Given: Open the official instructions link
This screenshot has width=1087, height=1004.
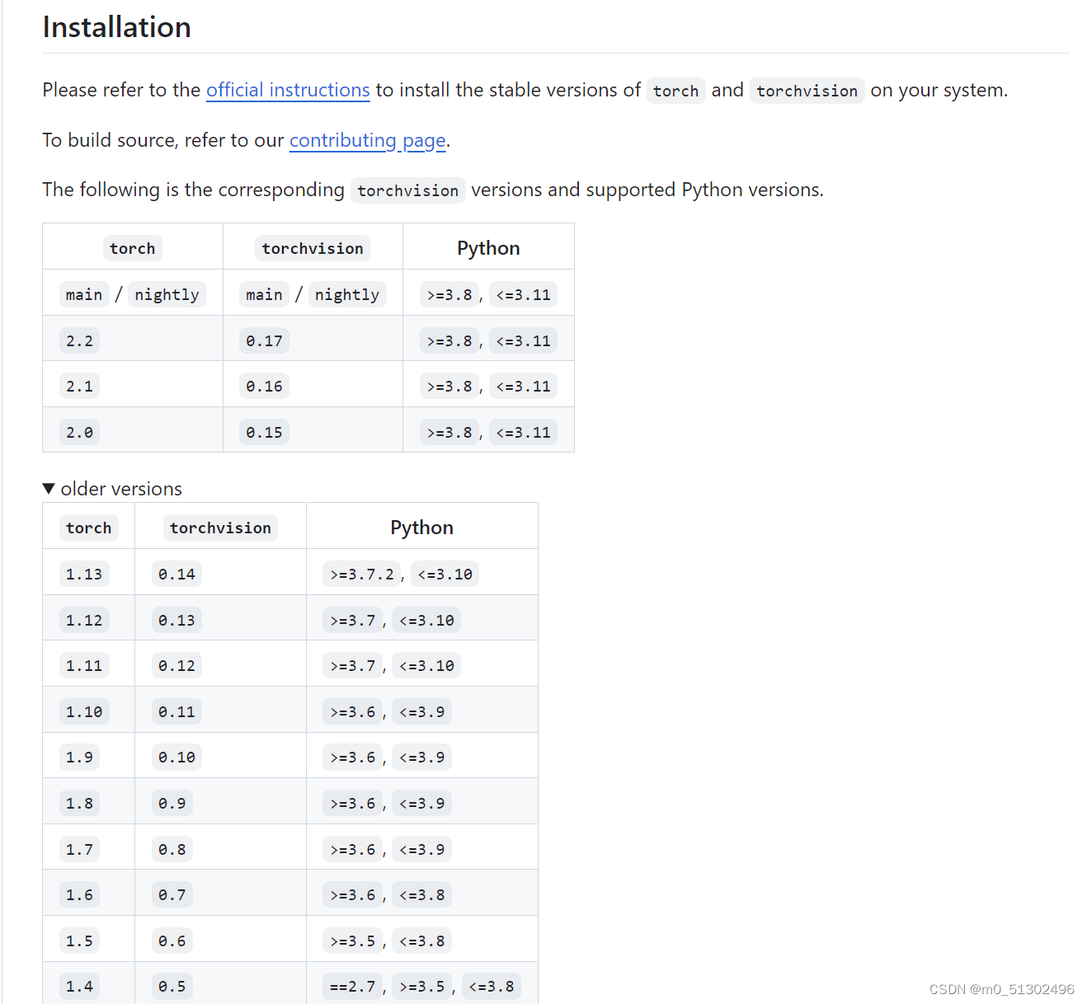Looking at the screenshot, I should pyautogui.click(x=288, y=90).
